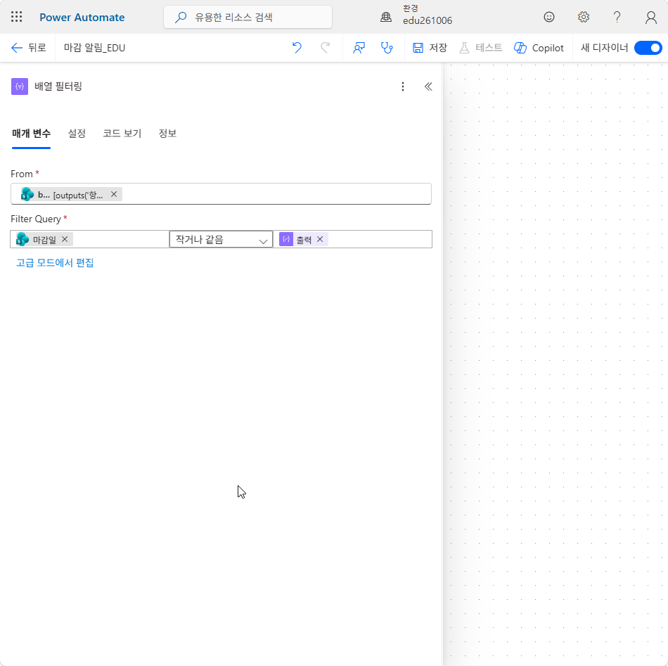Run the flow checker stethoscope
Image resolution: width=668 pixels, height=666 pixels.
click(387, 48)
